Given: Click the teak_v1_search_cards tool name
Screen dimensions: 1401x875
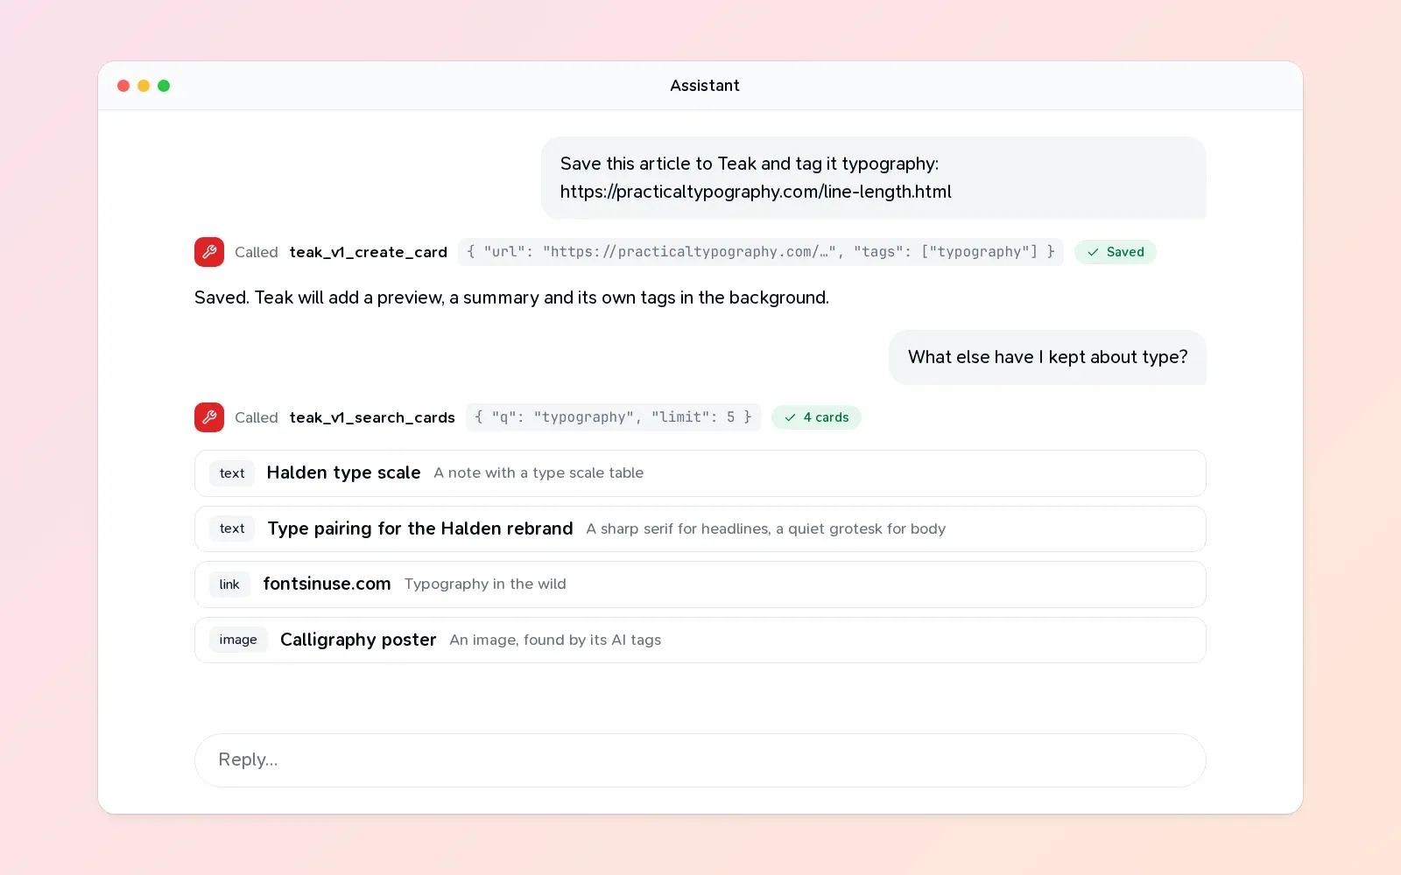Looking at the screenshot, I should (x=372, y=417).
